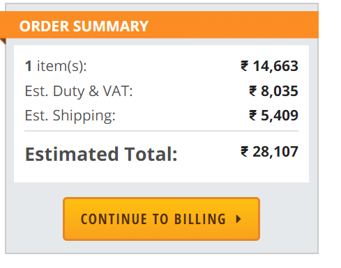Select the shipping amount 5,409
Viewport: 341px width, 268px height.
tap(280, 116)
